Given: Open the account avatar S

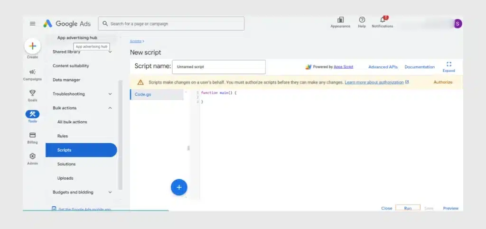Looking at the screenshot, I should (458, 24).
